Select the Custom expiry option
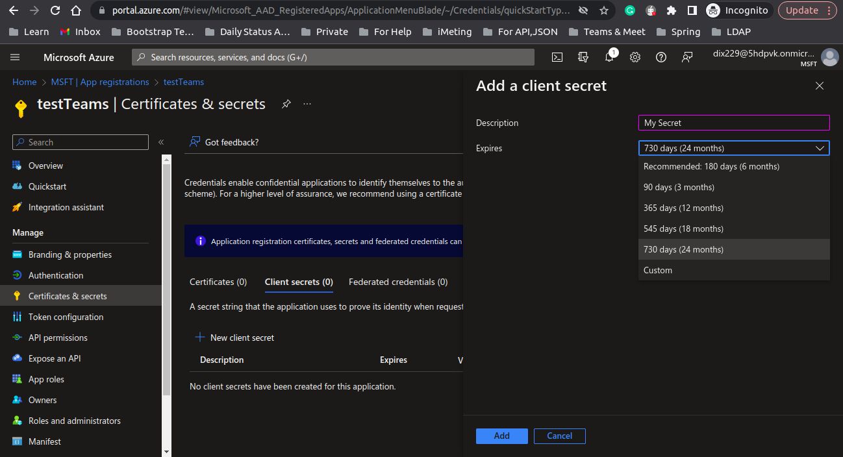The width and height of the screenshot is (843, 457). tap(734, 270)
